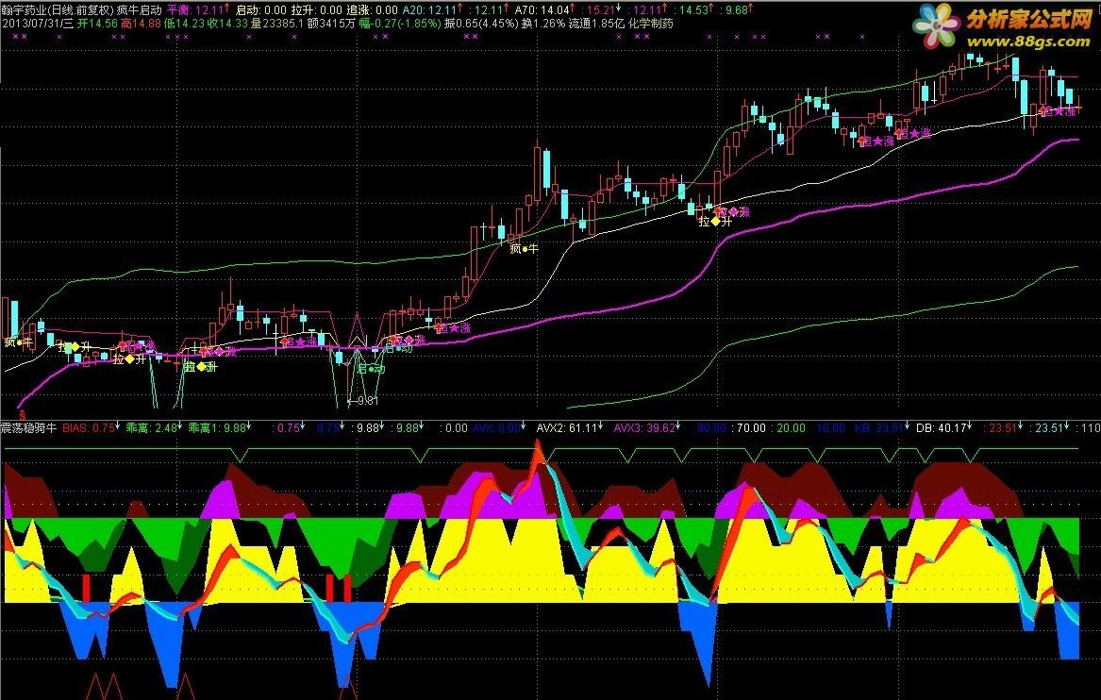Click the 追涨: 0.00 value
The height and width of the screenshot is (700, 1101).
[x=372, y=9]
